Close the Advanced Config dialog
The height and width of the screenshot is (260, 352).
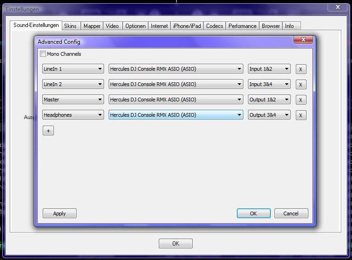(x=303, y=40)
